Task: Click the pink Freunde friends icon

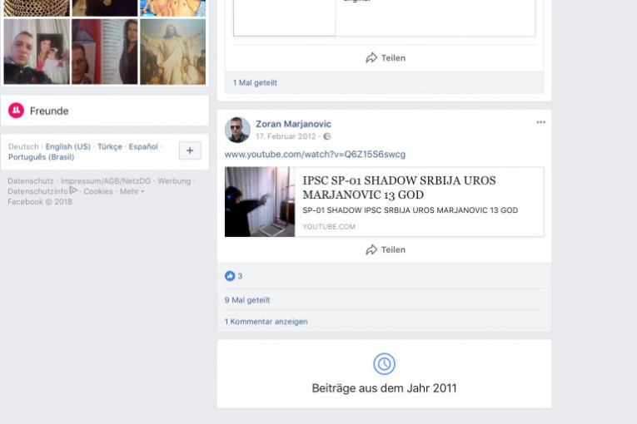Action: click(x=16, y=111)
